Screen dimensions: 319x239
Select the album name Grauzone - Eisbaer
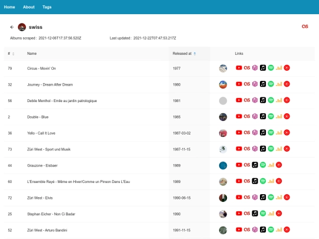click(x=43, y=165)
